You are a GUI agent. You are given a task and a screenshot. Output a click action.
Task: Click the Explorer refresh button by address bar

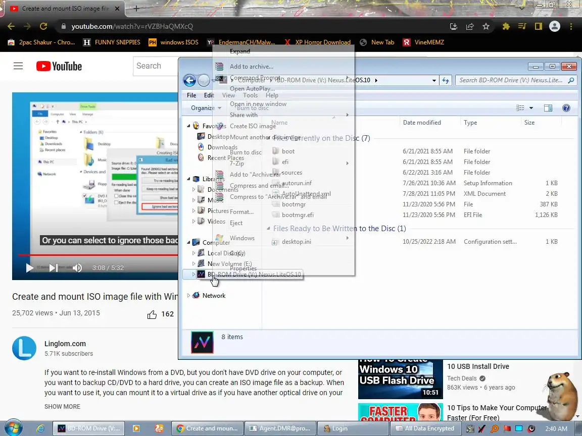tap(446, 80)
